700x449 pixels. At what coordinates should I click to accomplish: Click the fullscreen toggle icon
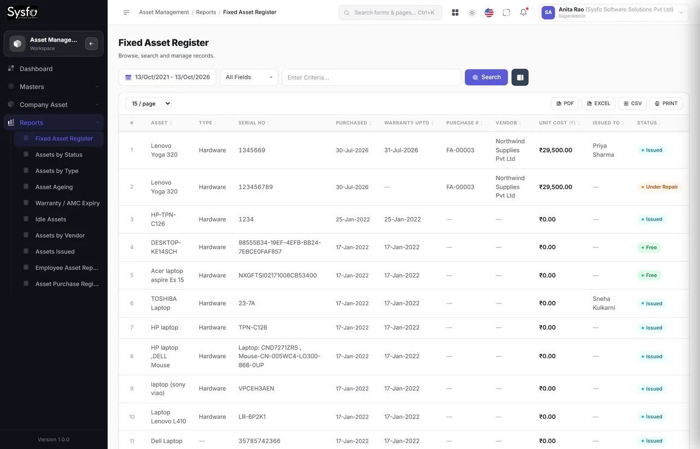pyautogui.click(x=506, y=13)
